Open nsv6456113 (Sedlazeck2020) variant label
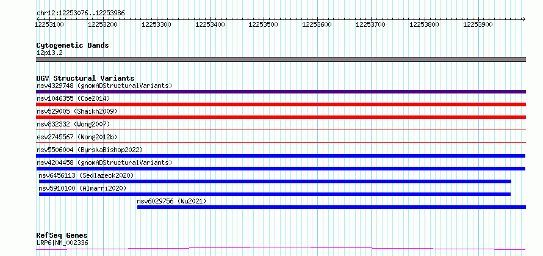 coord(86,175)
